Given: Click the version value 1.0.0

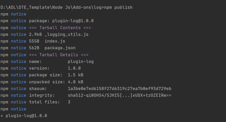Looking at the screenshot, I should point(74,68).
